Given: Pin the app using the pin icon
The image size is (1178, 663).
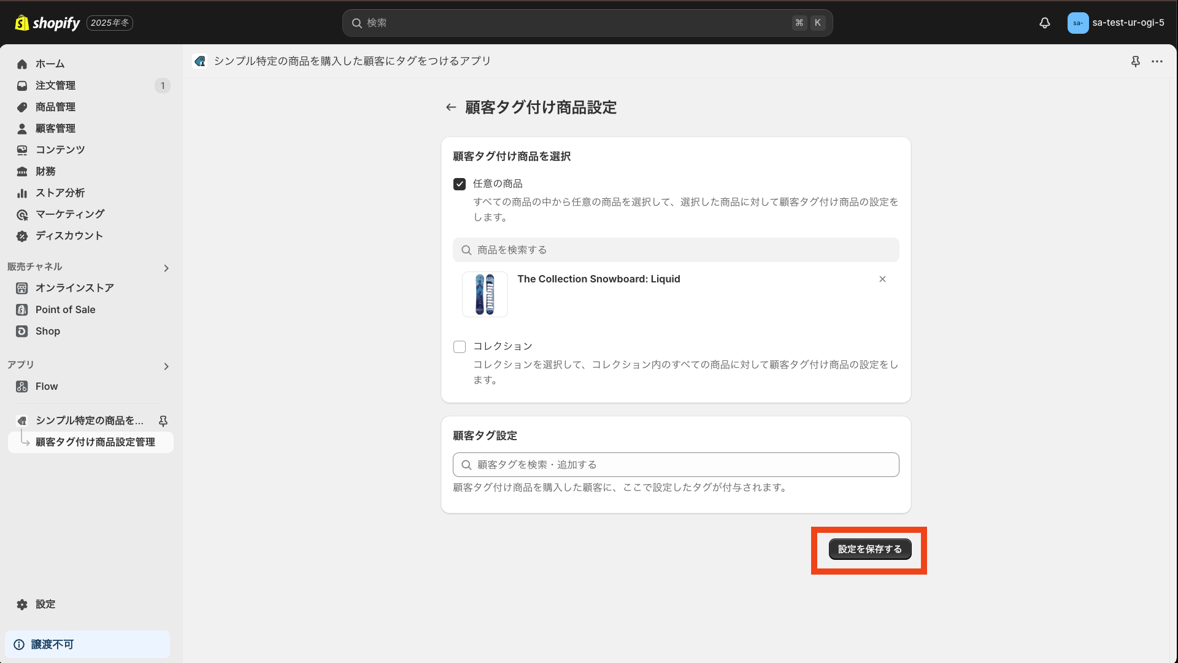Looking at the screenshot, I should click(1136, 61).
